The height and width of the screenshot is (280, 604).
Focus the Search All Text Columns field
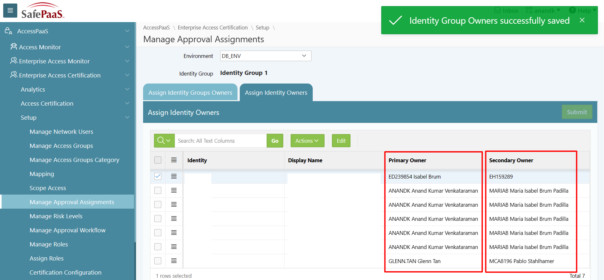(x=220, y=141)
